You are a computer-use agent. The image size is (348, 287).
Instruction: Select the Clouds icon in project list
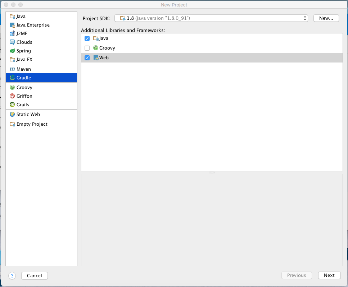pyautogui.click(x=12, y=42)
